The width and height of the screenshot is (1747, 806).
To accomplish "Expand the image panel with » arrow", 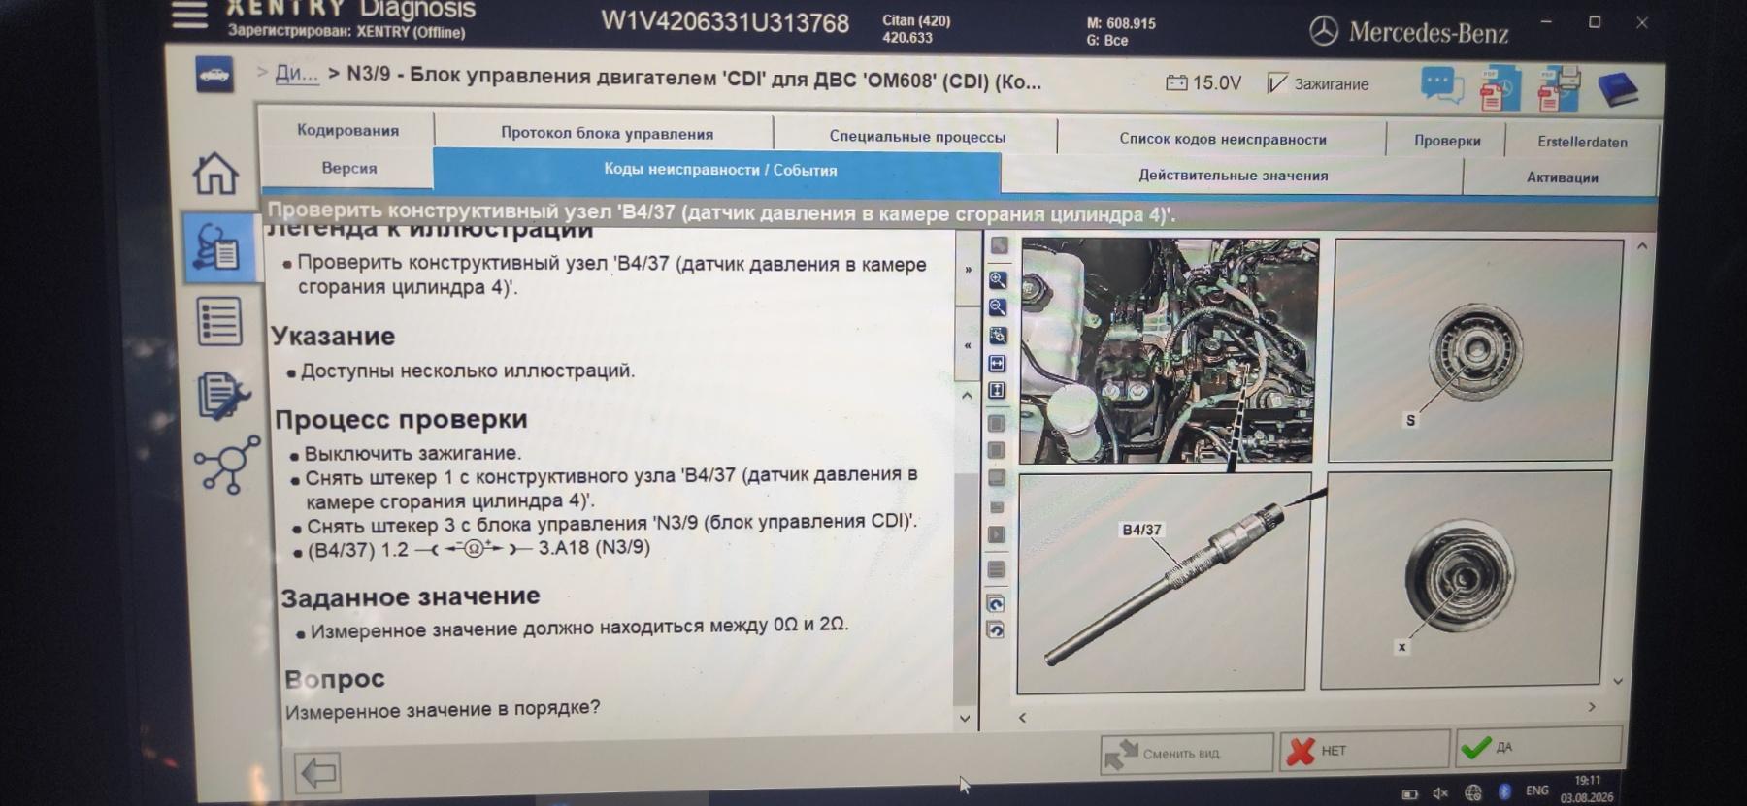I will pyautogui.click(x=968, y=269).
